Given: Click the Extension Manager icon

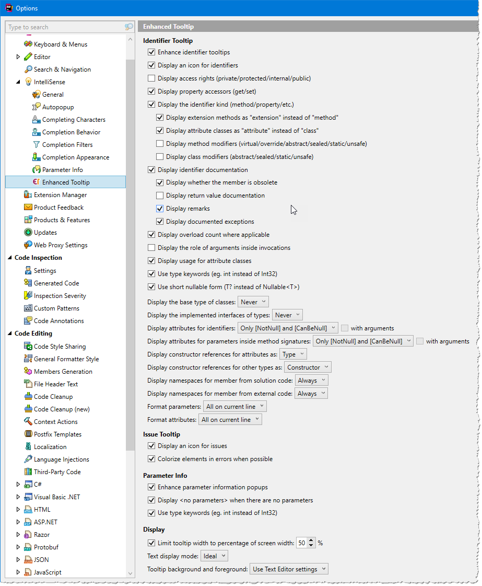Looking at the screenshot, I should 28,194.
